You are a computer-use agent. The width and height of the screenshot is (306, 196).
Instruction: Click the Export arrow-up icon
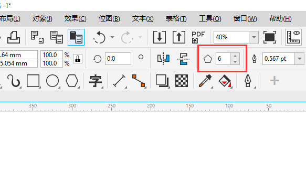(x=179, y=37)
